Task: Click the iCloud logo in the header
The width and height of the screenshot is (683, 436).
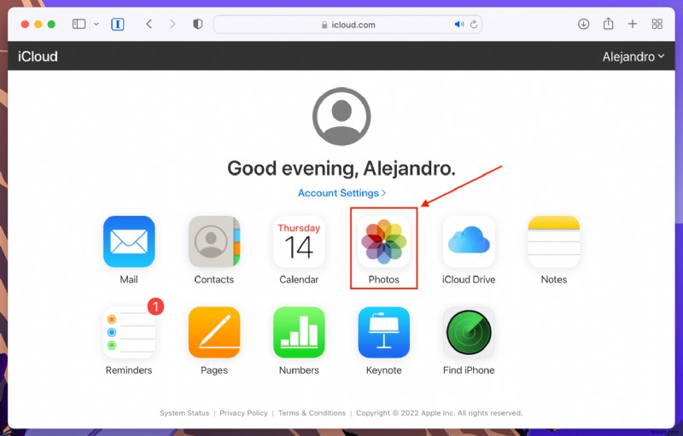Action: coord(38,56)
